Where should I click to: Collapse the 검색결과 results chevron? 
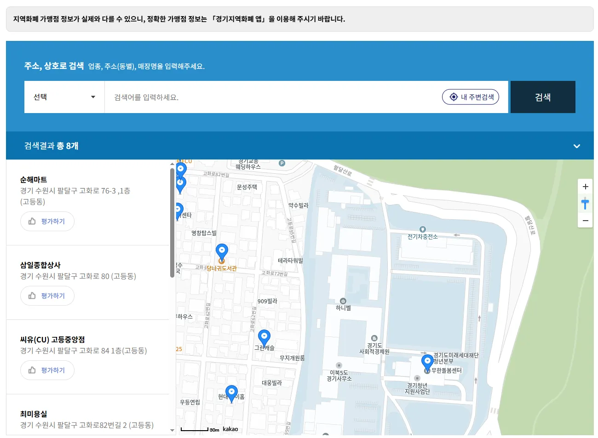pos(577,146)
